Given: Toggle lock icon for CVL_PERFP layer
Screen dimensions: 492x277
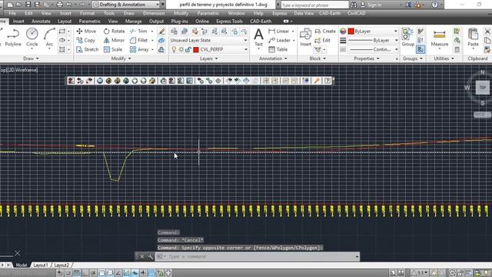Looking at the screenshot, I should pos(188,49).
